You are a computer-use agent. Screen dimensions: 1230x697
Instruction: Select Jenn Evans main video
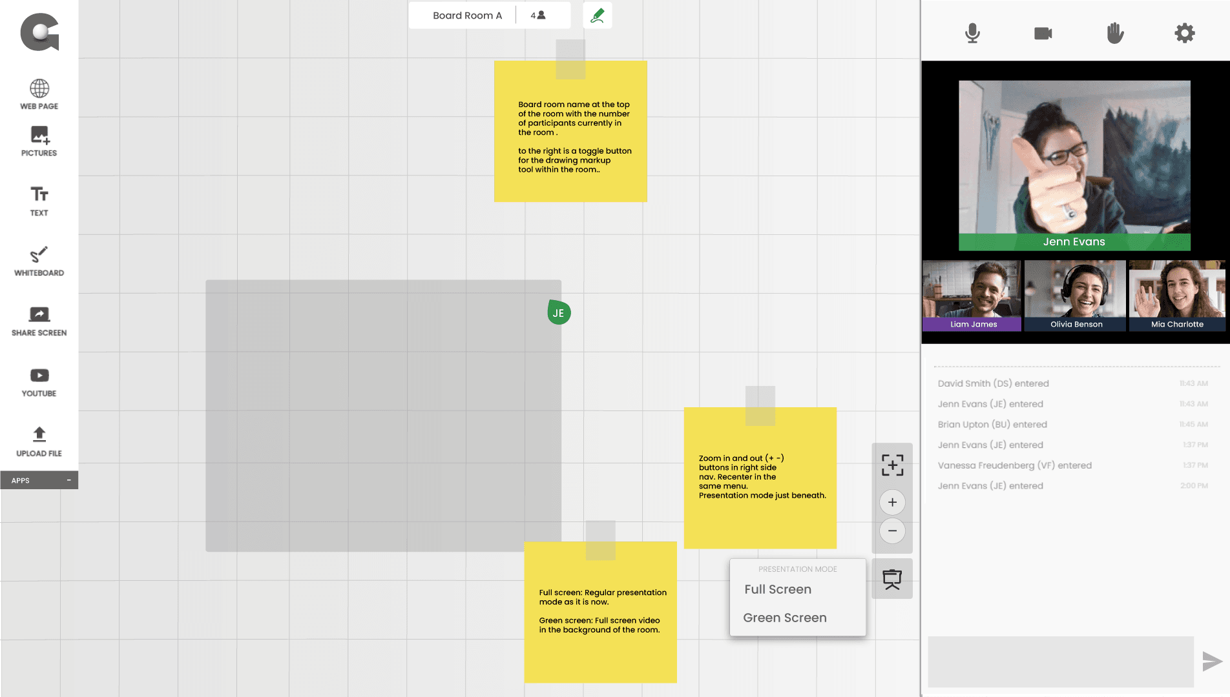tap(1074, 165)
